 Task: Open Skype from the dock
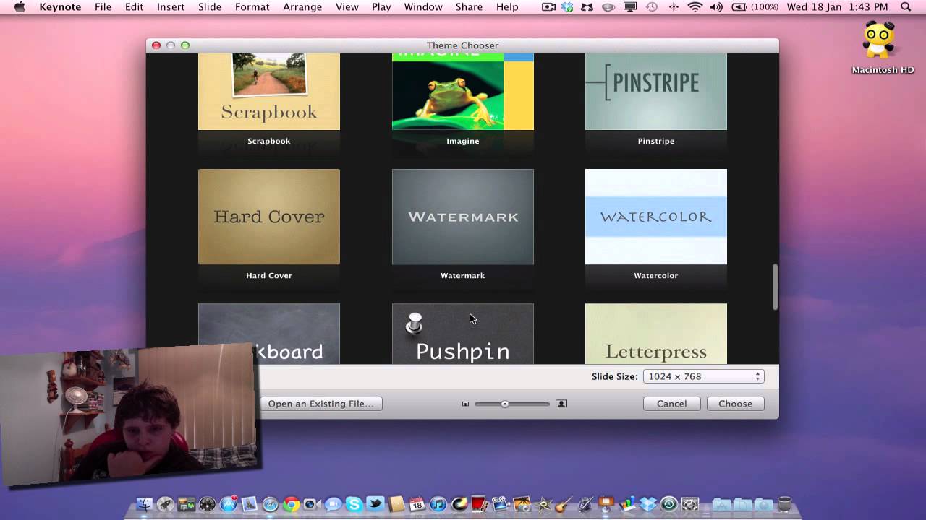pos(354,504)
